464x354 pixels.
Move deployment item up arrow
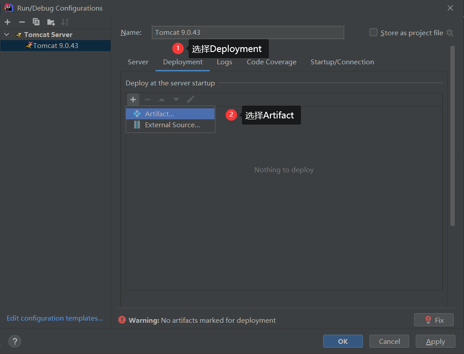coord(162,100)
